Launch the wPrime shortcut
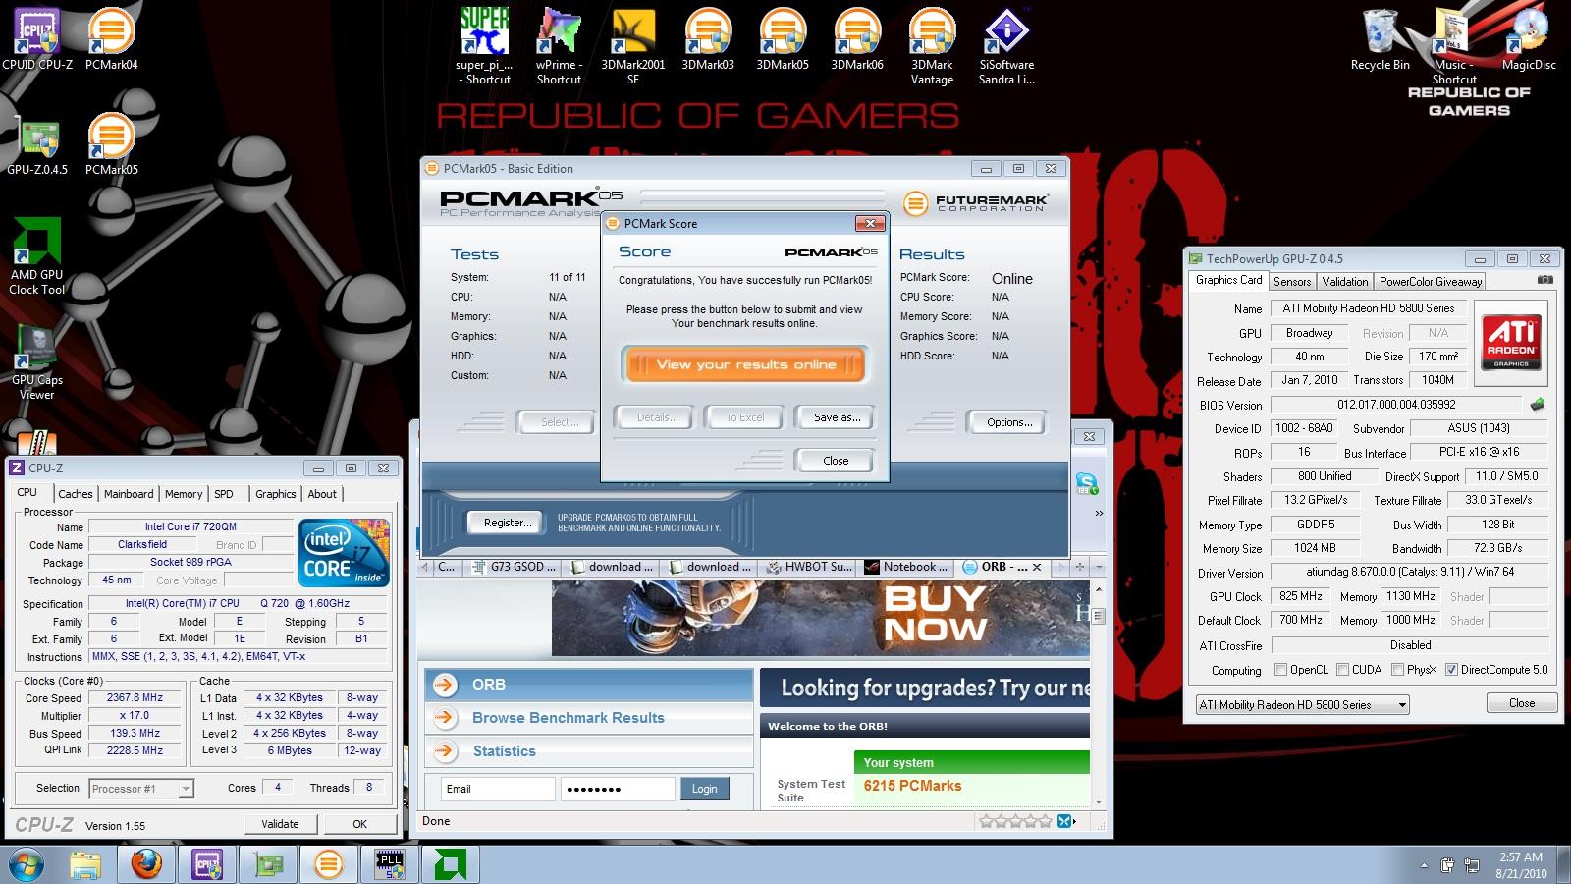Viewport: 1571px width, 884px height. pos(559,45)
